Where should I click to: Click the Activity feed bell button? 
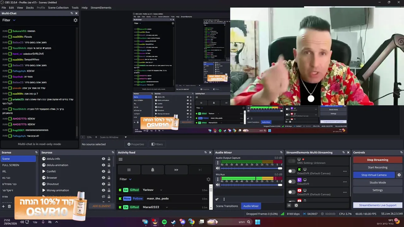point(152,170)
